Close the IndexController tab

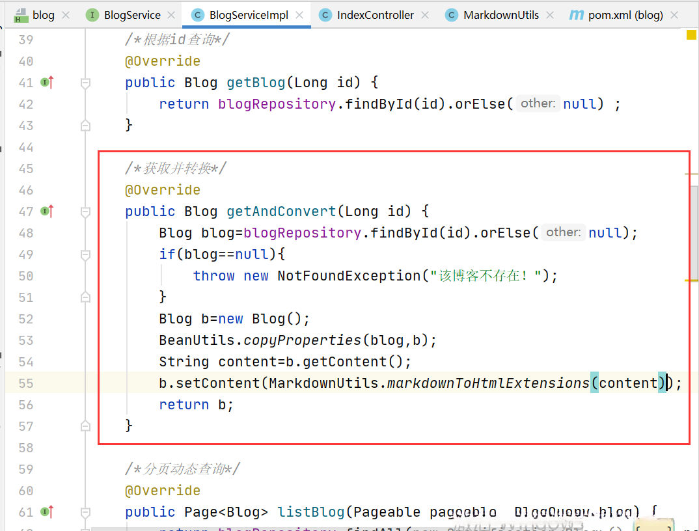pos(425,15)
